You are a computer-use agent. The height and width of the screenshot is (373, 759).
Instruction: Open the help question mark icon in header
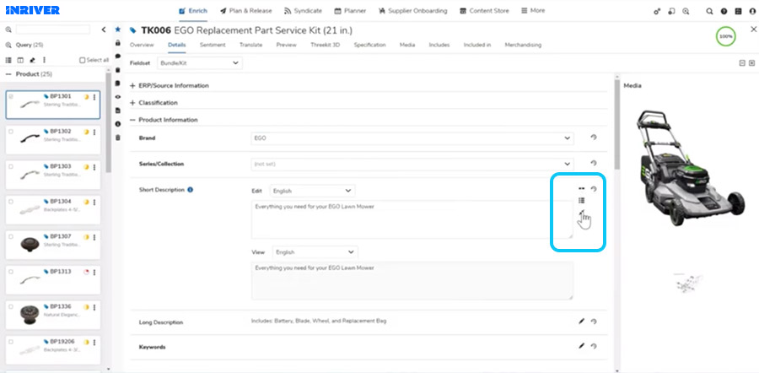tap(724, 11)
